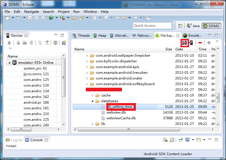Image resolution: width=226 pixels, height=160 pixels.
Task: Select system_process row with port 61
Action: [34, 68]
